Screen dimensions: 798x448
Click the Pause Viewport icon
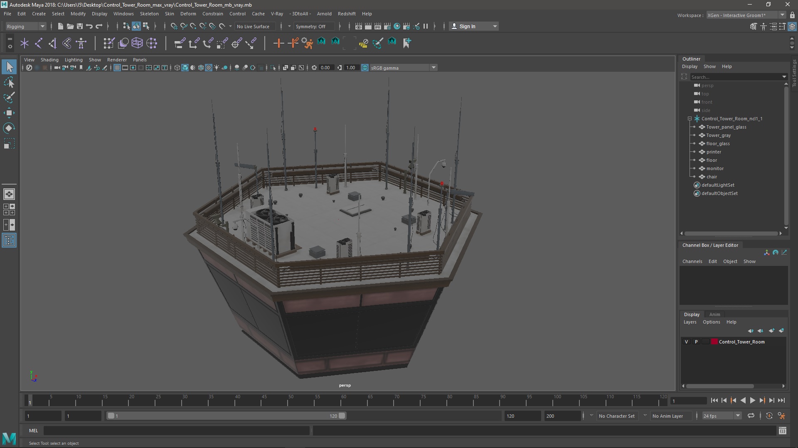coord(426,26)
